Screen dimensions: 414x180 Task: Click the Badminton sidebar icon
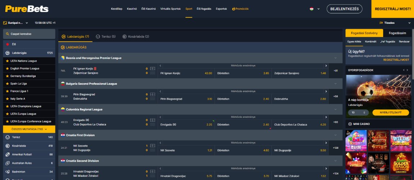click(8, 172)
